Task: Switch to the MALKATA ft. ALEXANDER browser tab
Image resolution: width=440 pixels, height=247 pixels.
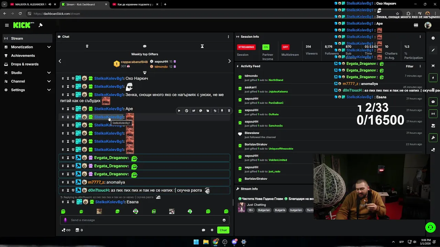Action: (x=30, y=4)
